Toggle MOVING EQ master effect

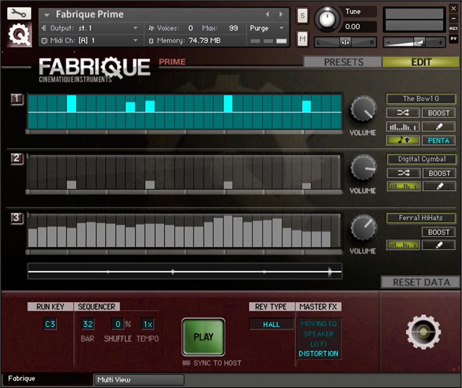(319, 324)
